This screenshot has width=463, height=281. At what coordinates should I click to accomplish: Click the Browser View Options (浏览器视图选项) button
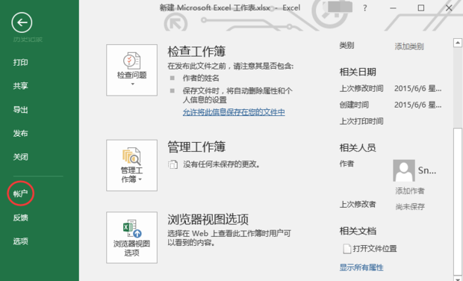131,237
